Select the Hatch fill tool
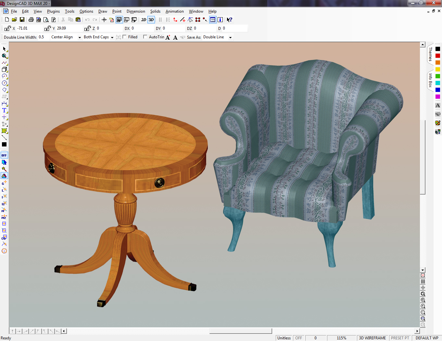 (x=4, y=131)
